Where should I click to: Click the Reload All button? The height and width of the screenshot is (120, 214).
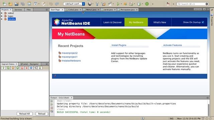click(24, 114)
